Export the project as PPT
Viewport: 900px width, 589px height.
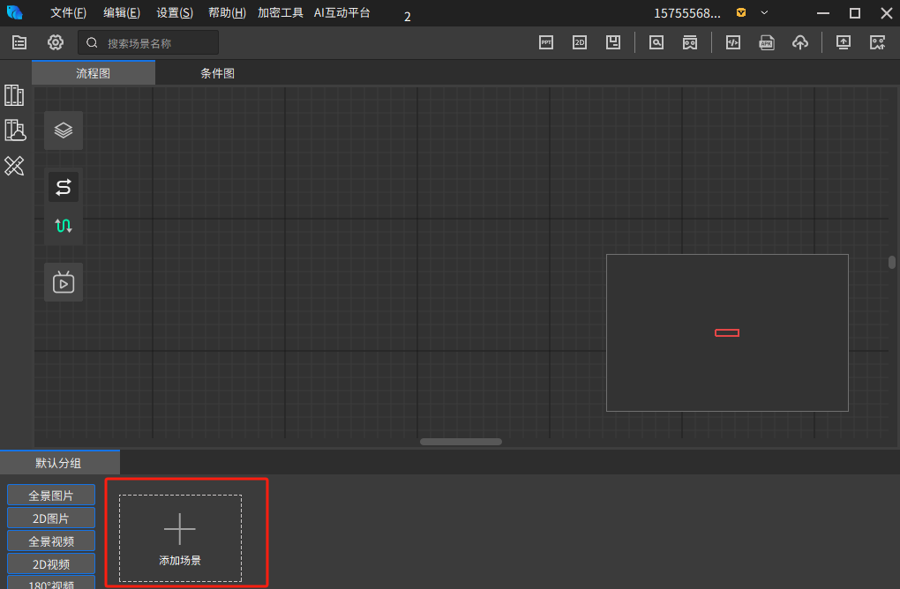coord(545,41)
